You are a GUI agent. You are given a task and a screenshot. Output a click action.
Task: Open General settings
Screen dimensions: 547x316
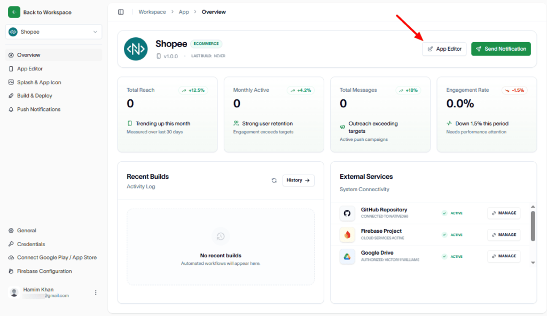click(54, 231)
